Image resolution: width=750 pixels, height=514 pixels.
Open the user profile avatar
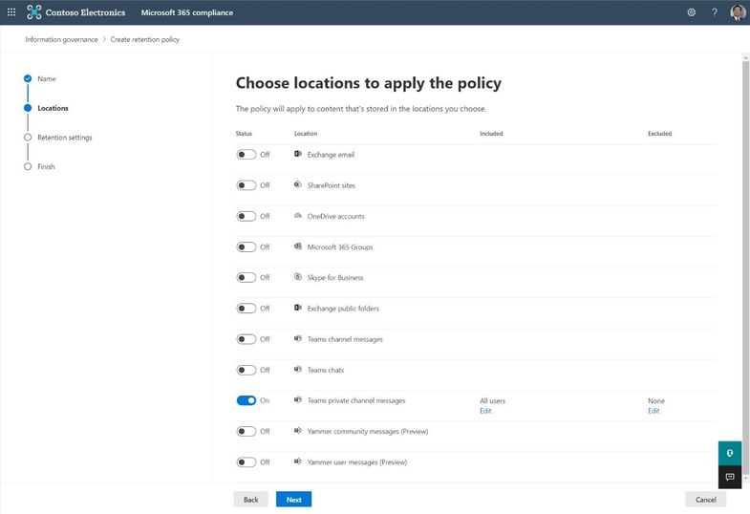coord(738,12)
